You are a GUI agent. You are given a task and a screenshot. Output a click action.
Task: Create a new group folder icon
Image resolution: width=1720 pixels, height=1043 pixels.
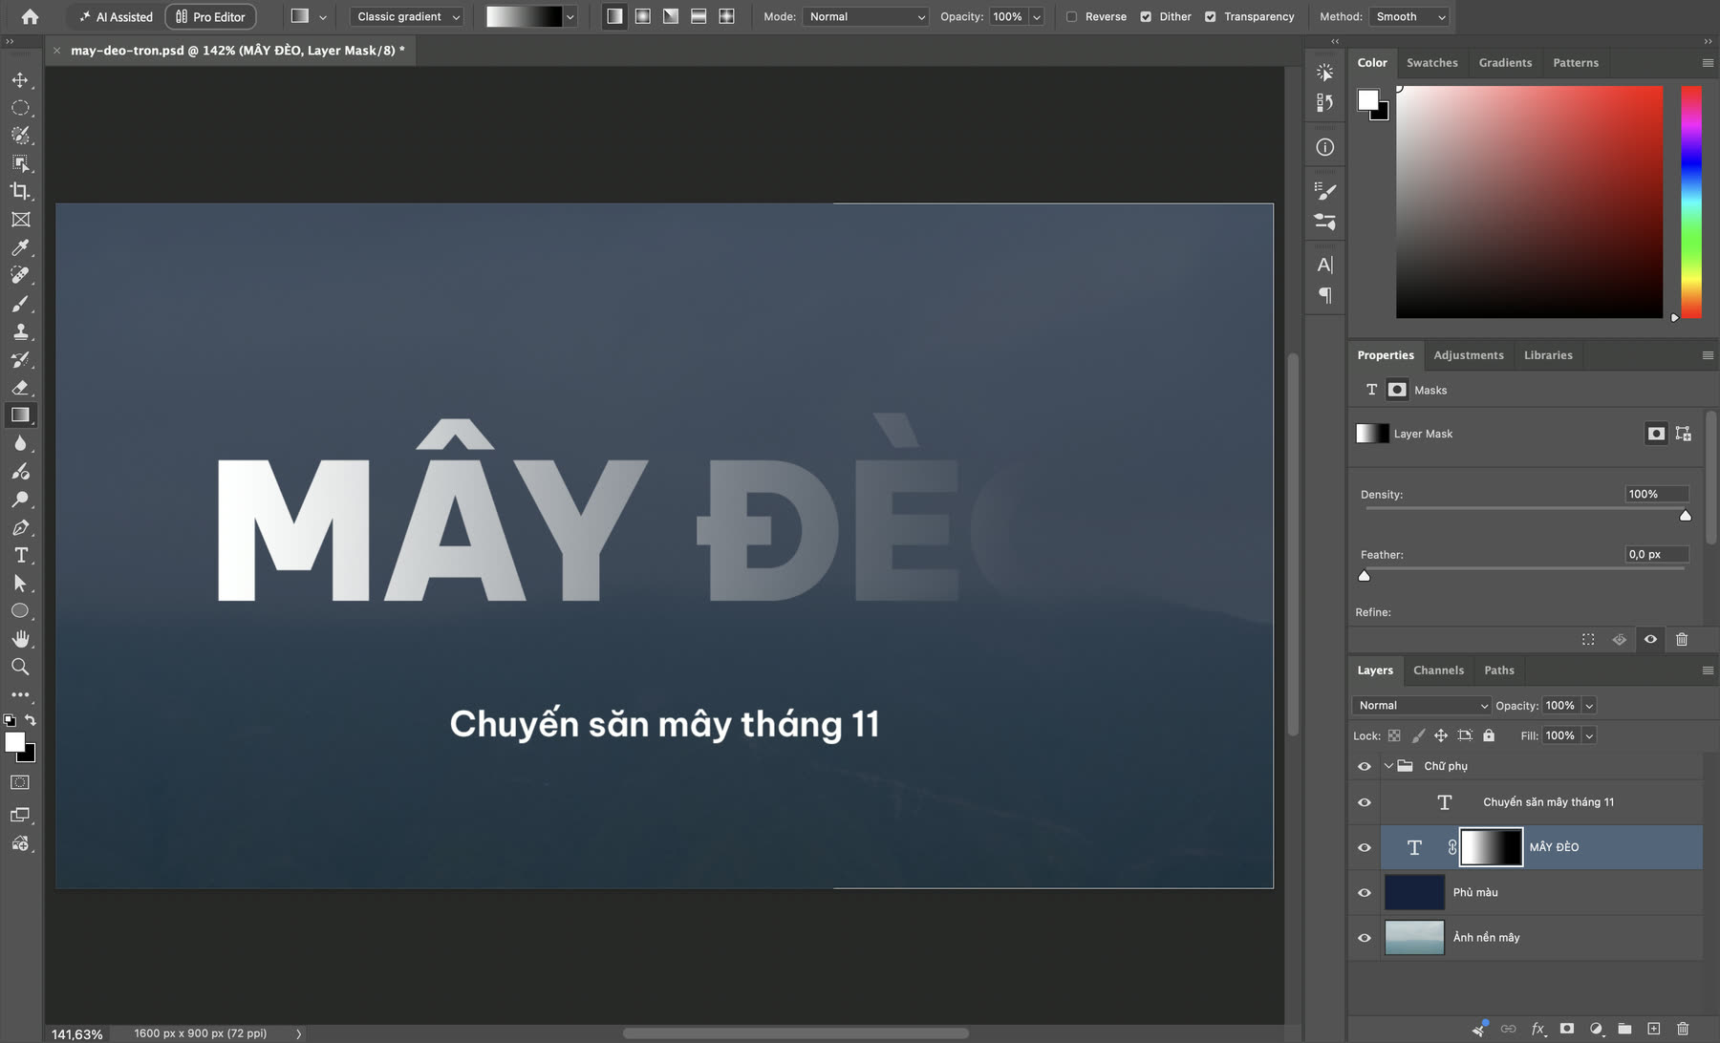(x=1624, y=1029)
